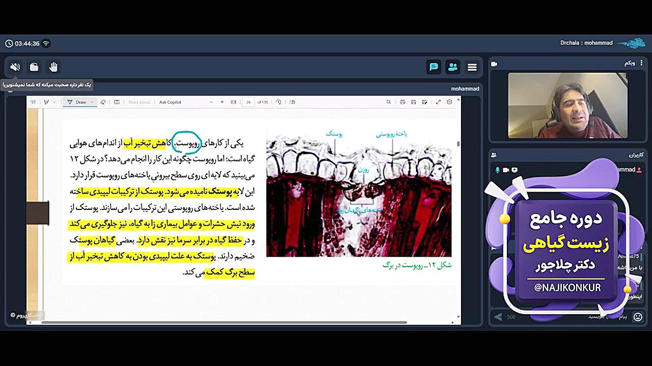Unmute the speaker sound icon
652x366 pixels.
15,67
